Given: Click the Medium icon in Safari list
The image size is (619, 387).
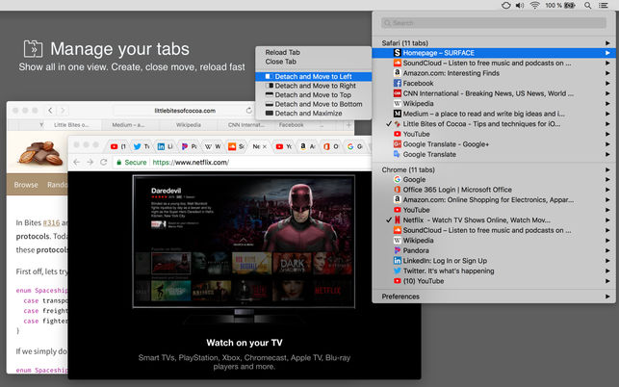Looking at the screenshot, I should coord(398,114).
